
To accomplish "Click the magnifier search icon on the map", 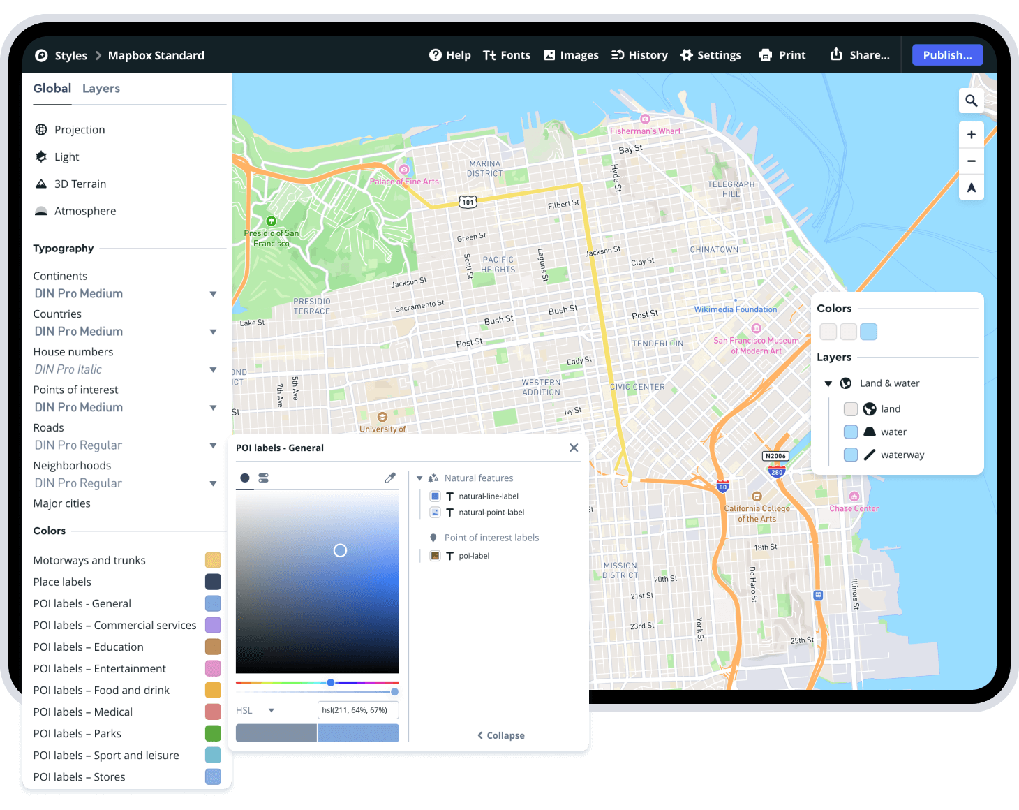I will pos(971,101).
